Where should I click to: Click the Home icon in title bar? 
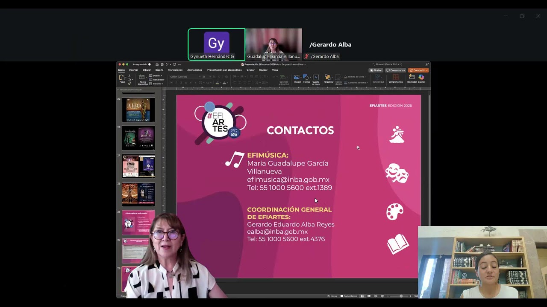click(157, 64)
